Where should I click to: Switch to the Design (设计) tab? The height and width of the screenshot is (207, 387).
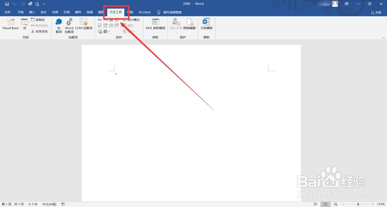[x=44, y=12]
